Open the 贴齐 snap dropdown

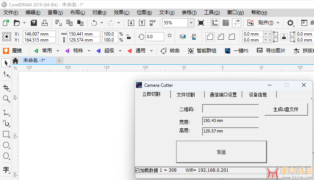(x=278, y=23)
